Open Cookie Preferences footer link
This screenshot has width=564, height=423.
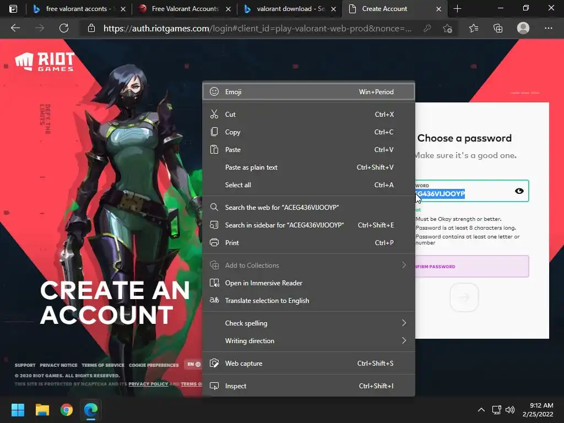tap(154, 365)
